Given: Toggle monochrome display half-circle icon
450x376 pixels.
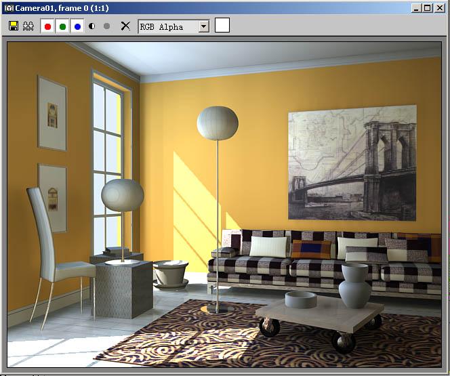Looking at the screenshot, I should 92,26.
